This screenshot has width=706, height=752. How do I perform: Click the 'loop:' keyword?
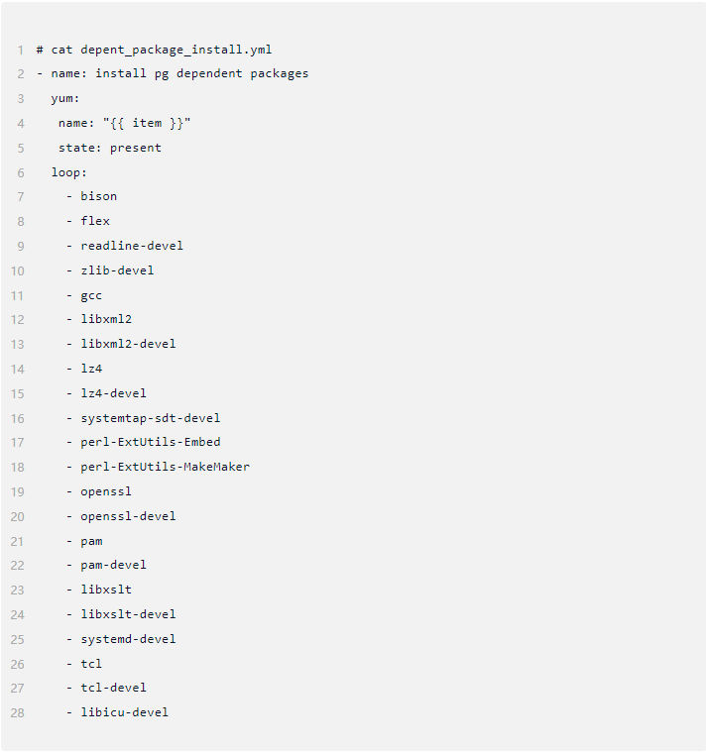point(68,172)
